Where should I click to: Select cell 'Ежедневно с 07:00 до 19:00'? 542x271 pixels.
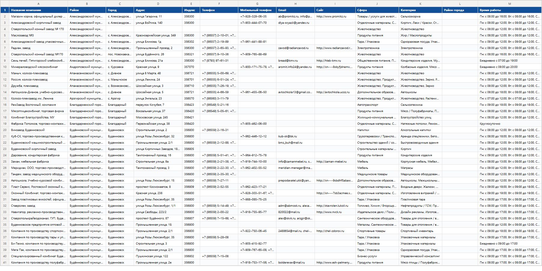510,61
